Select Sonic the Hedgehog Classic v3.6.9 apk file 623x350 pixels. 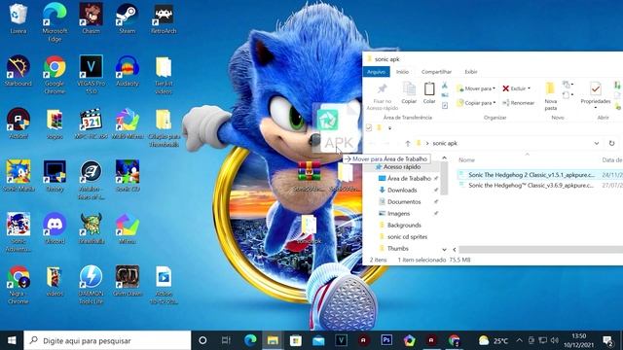531,186
